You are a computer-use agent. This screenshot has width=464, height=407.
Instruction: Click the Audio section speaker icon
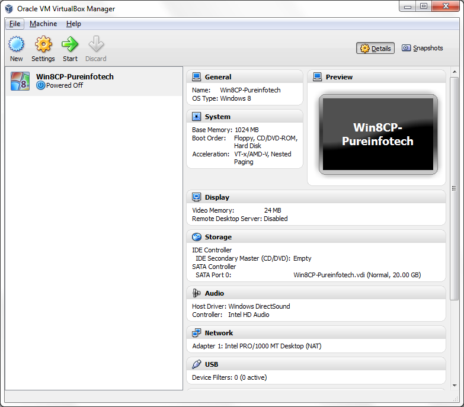197,293
